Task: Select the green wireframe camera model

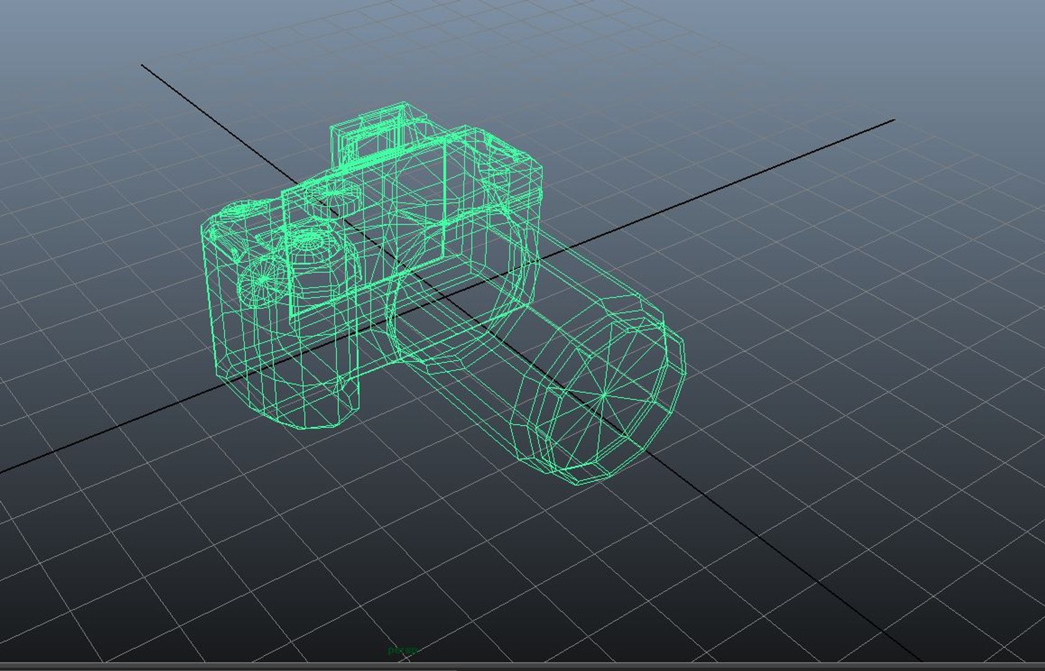Action: pyautogui.click(x=443, y=293)
